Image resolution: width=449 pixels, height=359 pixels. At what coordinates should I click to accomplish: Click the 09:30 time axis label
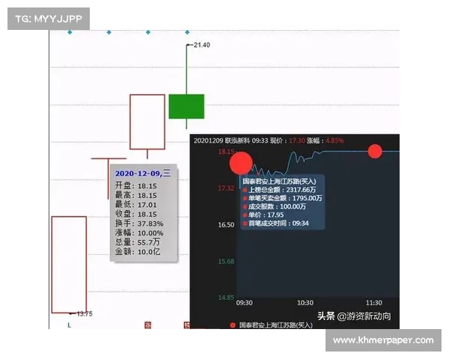pos(244,303)
